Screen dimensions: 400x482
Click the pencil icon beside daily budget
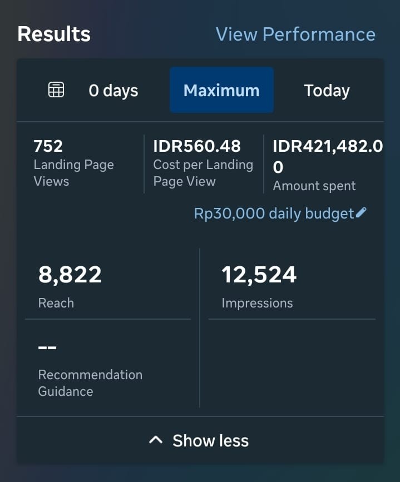click(361, 212)
